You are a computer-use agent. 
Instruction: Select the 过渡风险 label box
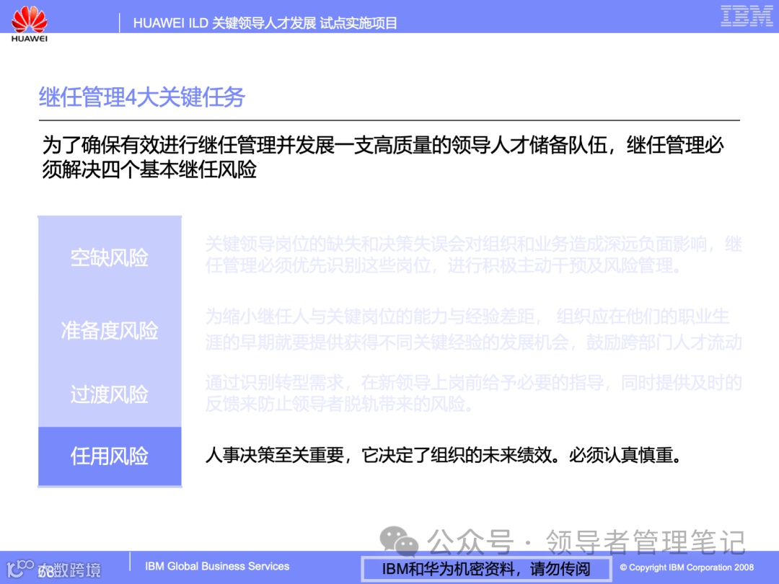click(x=109, y=395)
